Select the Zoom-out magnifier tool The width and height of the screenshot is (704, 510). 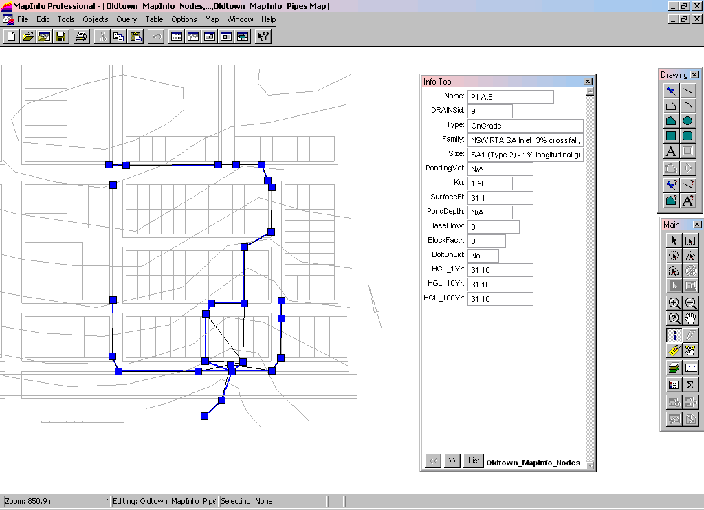690,303
